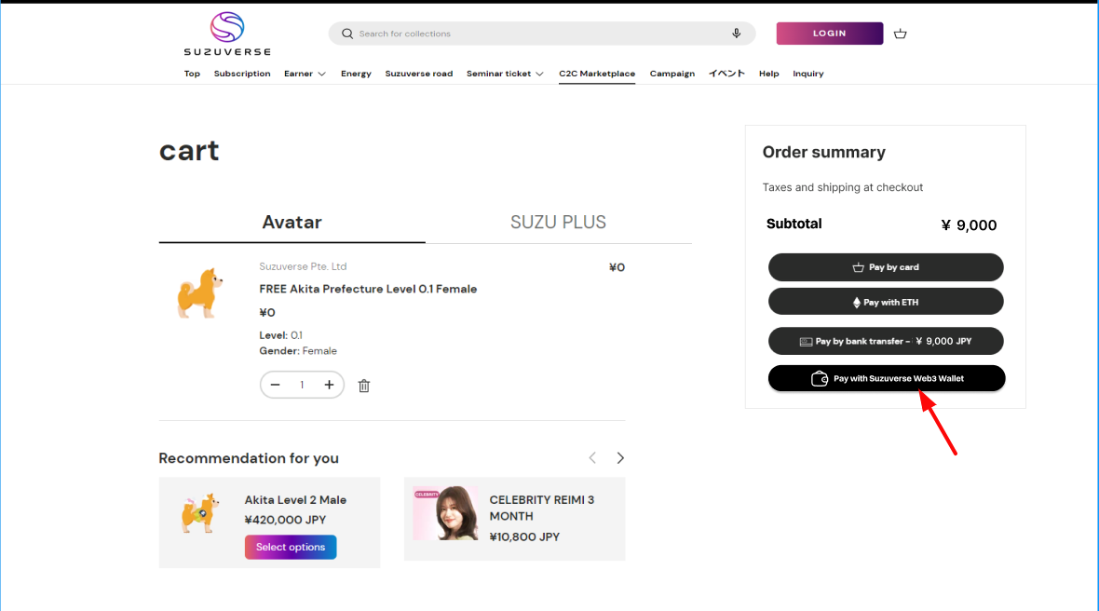Open the C2C Marketplace menu item
The width and height of the screenshot is (1099, 611).
click(x=597, y=74)
